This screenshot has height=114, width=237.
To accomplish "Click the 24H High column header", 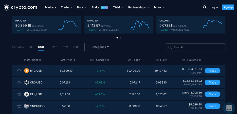I will pos(134,60).
